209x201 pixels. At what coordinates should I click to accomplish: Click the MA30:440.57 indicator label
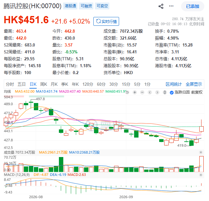(93, 91)
